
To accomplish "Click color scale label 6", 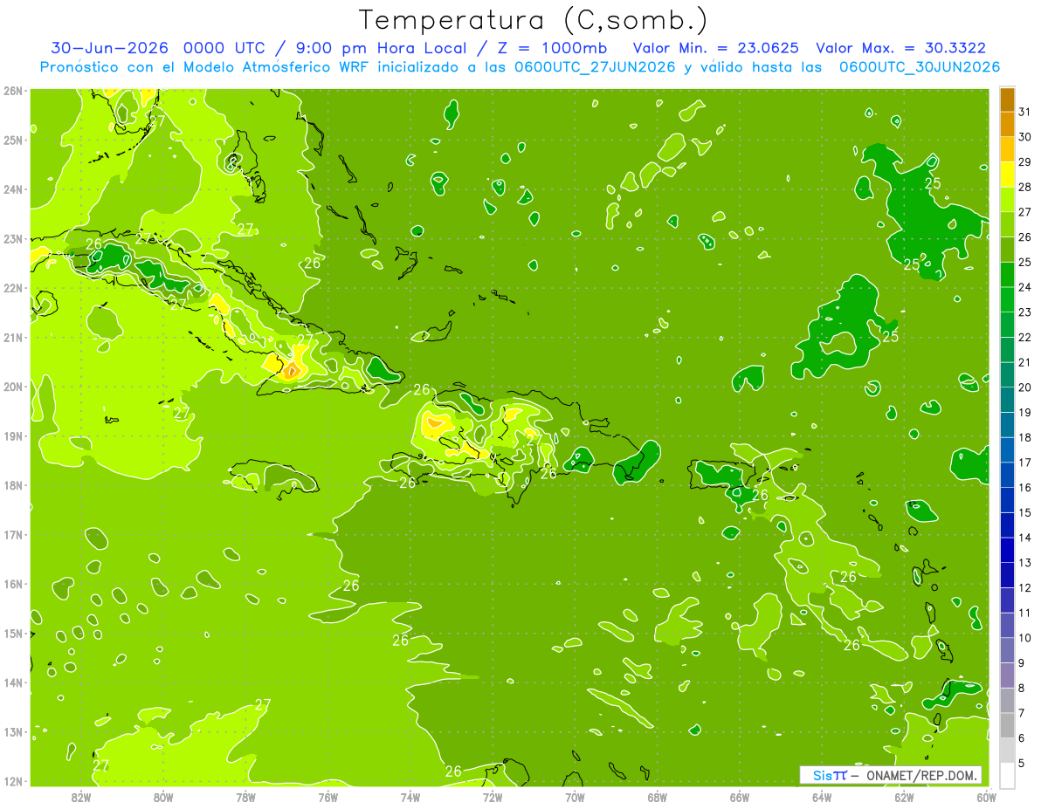I will [x=1021, y=738].
